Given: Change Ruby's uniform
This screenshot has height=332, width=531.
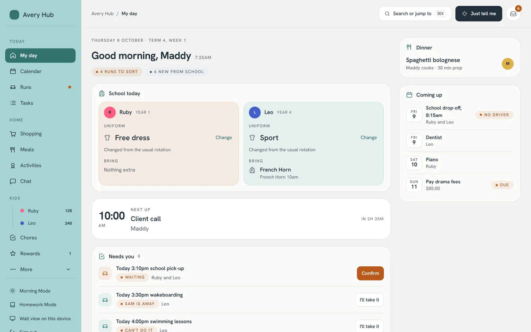Looking at the screenshot, I should tap(224, 138).
